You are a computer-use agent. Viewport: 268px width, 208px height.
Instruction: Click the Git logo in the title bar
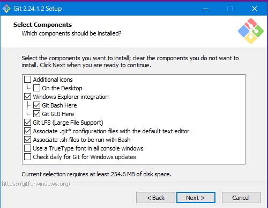[6, 9]
